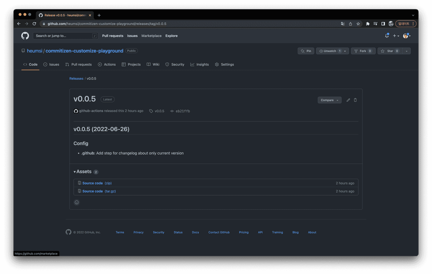Image resolution: width=432 pixels, height=274 pixels.
Task: Go to Releases breadcrumb link
Action: tap(76, 79)
